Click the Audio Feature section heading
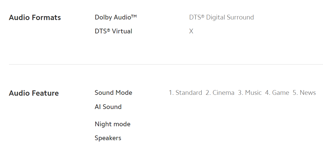 coord(34,93)
